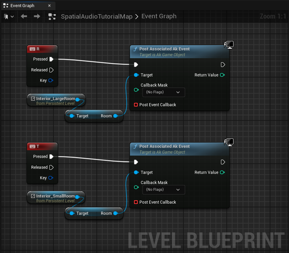Close the Event Graph tab
The height and width of the screenshot is (253, 289).
[49, 5]
